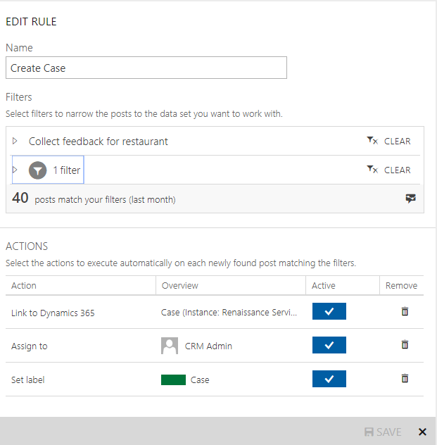437x445 pixels.
Task: Click the clear-filter icon for restaurant filter
Action: click(372, 142)
